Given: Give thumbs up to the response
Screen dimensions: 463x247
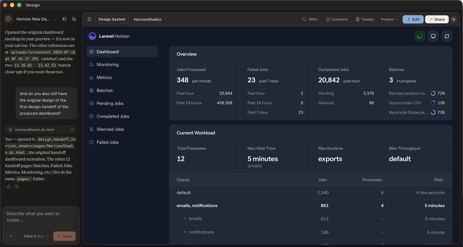Looking at the screenshot, I should [x=8, y=186].
